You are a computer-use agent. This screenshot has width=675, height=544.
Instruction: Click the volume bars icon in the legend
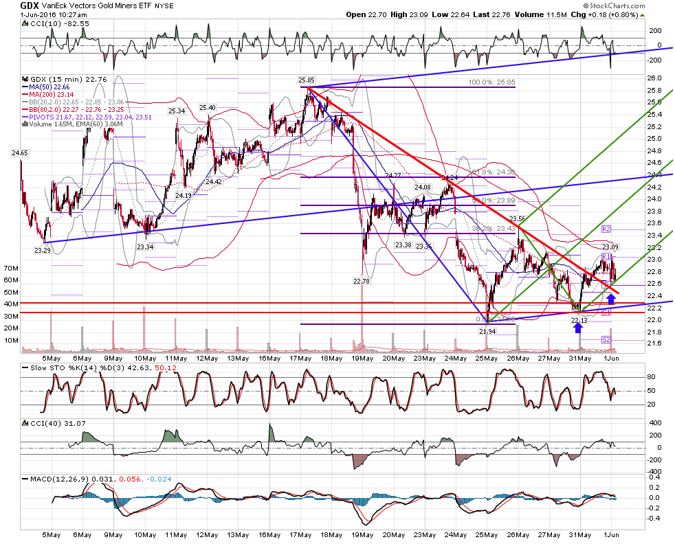(25, 124)
